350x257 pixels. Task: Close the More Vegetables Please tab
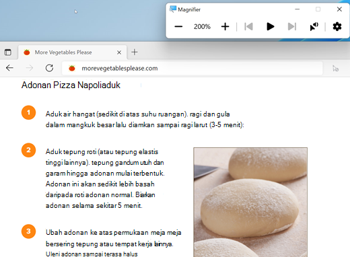point(119,52)
